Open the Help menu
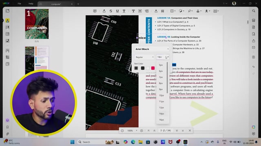Viewport: 261px width, 146px height. [31, 4]
